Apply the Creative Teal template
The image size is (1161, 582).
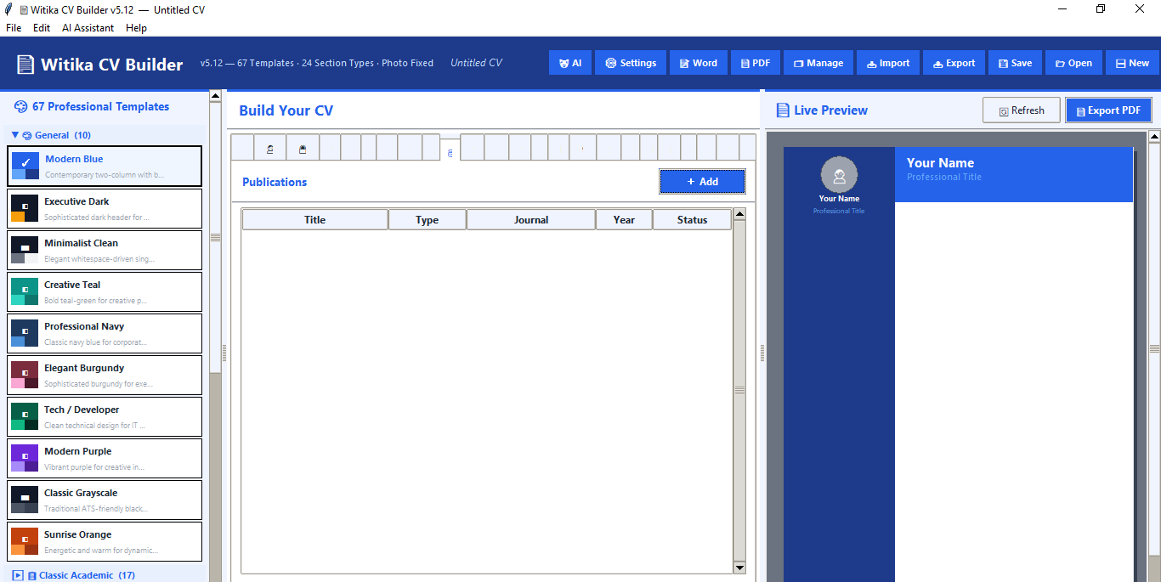point(105,291)
